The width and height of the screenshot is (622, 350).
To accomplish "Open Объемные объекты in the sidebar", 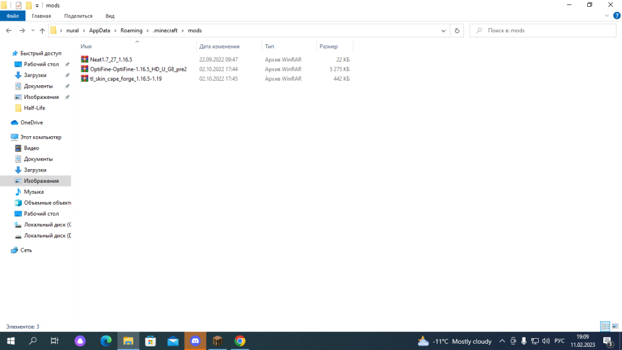I will coord(47,203).
